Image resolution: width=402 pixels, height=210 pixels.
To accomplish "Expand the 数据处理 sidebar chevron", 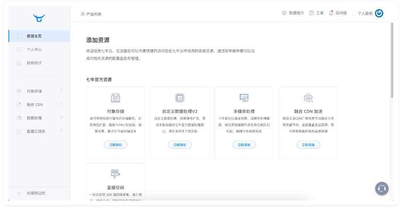I will click(x=61, y=117).
